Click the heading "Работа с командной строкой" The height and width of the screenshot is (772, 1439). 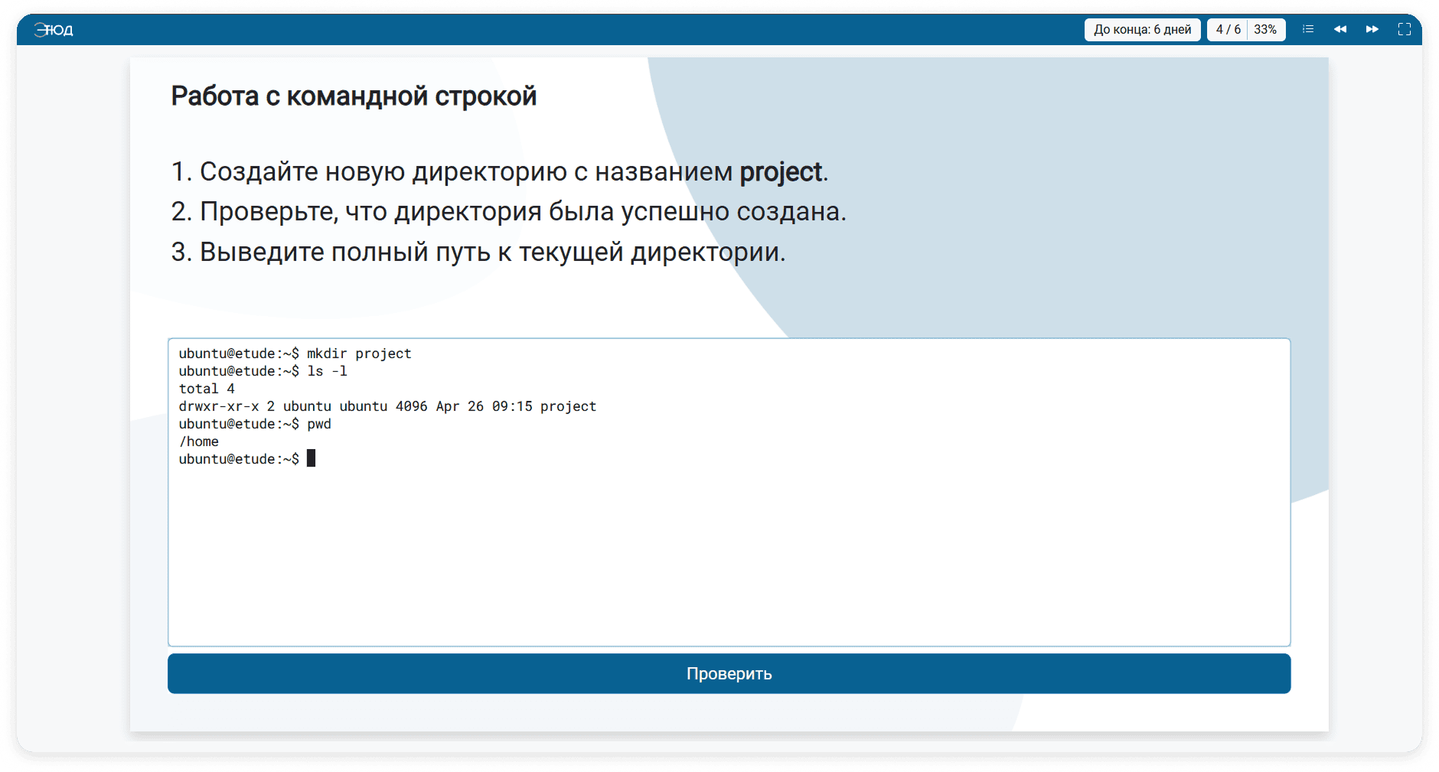pos(354,96)
